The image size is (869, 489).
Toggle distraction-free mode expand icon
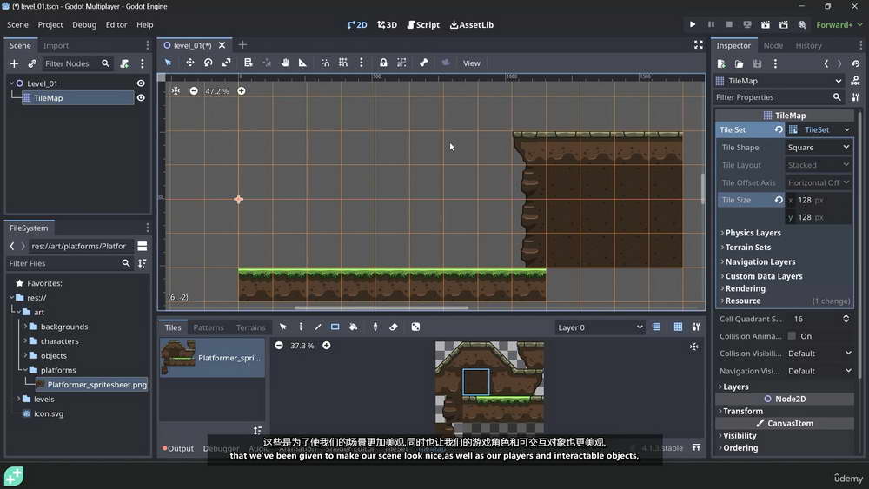coord(699,45)
